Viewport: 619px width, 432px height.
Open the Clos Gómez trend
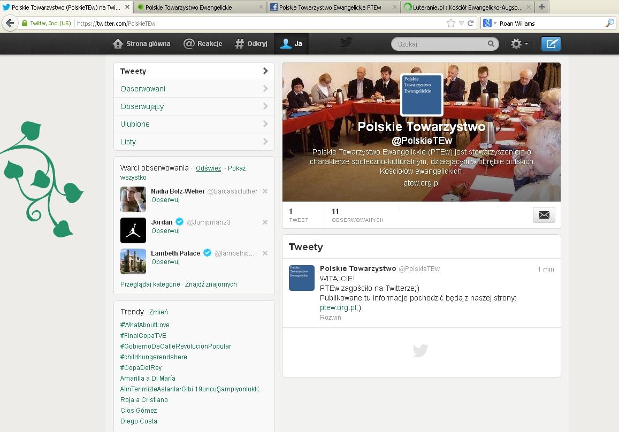coord(139,410)
